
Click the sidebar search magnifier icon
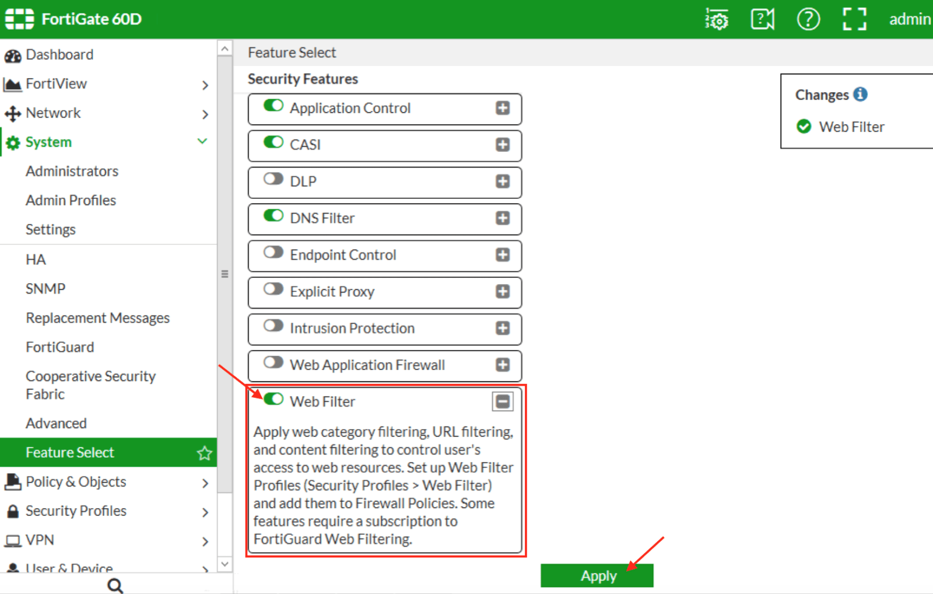click(115, 585)
